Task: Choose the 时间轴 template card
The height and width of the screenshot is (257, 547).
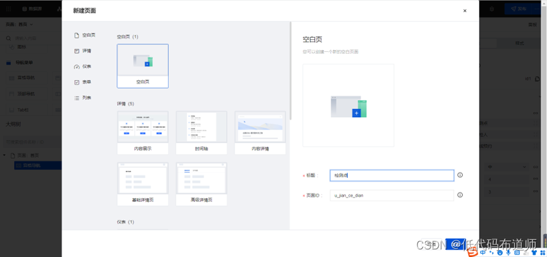Action: coord(201,133)
